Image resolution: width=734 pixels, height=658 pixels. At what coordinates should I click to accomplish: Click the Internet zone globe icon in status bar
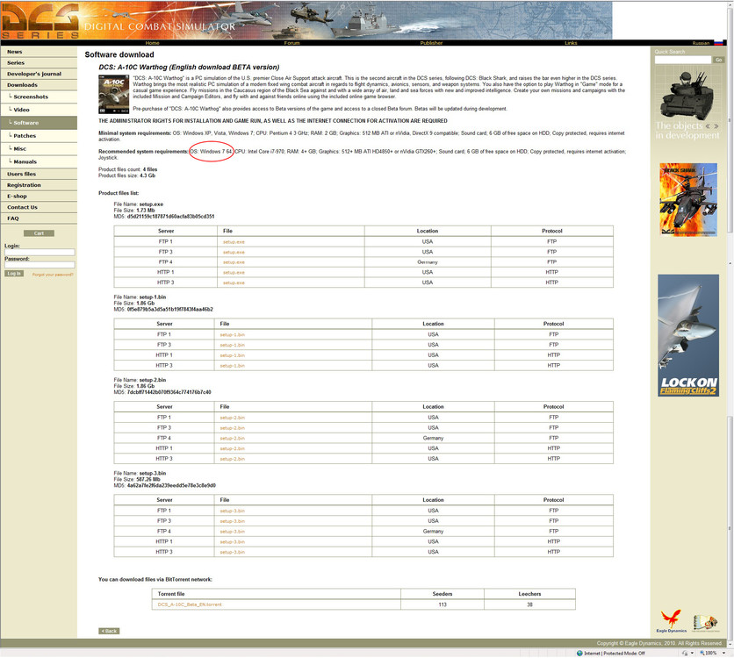point(579,654)
